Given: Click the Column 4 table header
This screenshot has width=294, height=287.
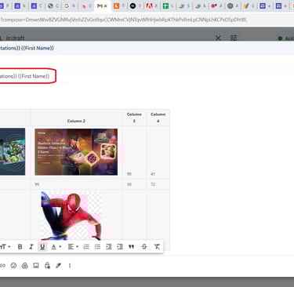Looking at the screenshot, I should [158, 118].
